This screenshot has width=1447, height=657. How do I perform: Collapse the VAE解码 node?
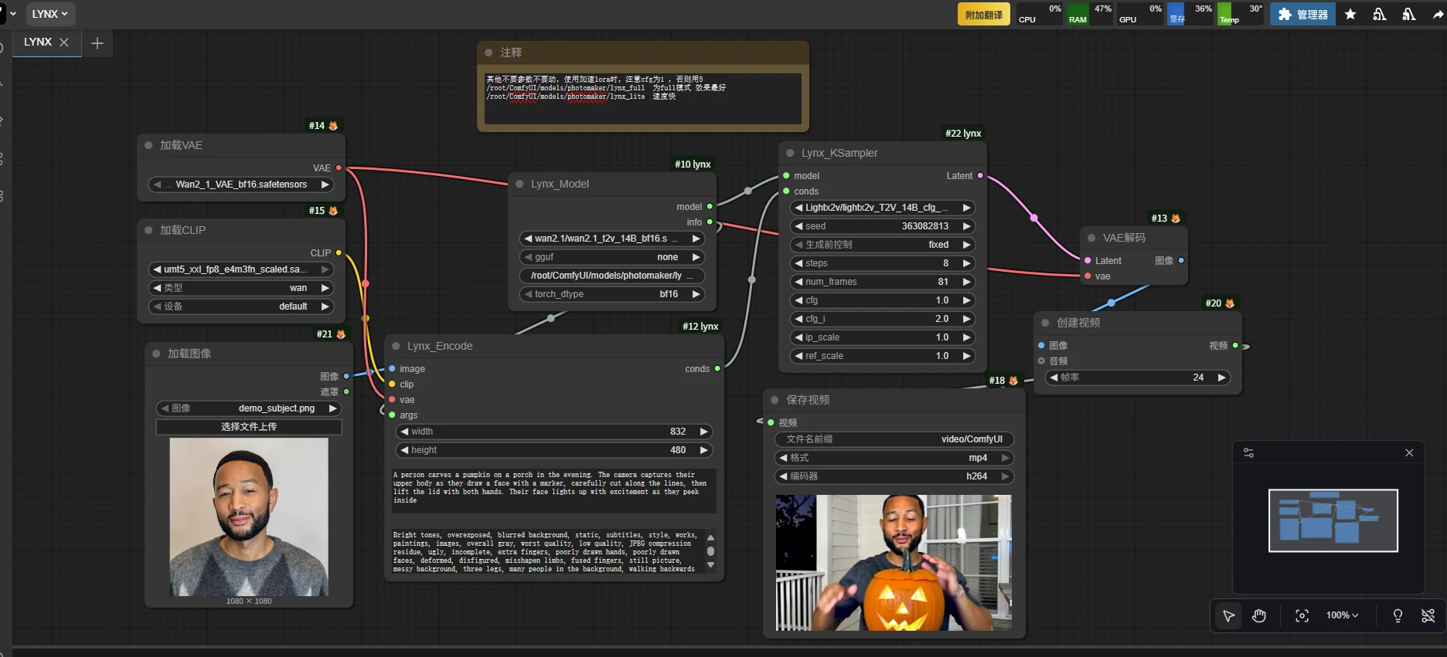pos(1091,238)
